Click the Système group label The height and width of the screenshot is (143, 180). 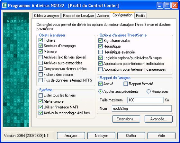[x=46, y=90]
